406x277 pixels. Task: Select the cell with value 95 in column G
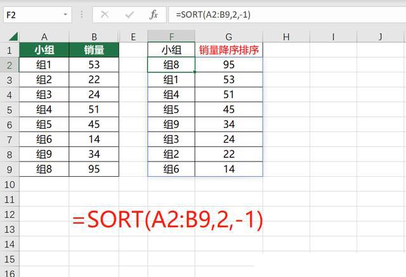228,65
